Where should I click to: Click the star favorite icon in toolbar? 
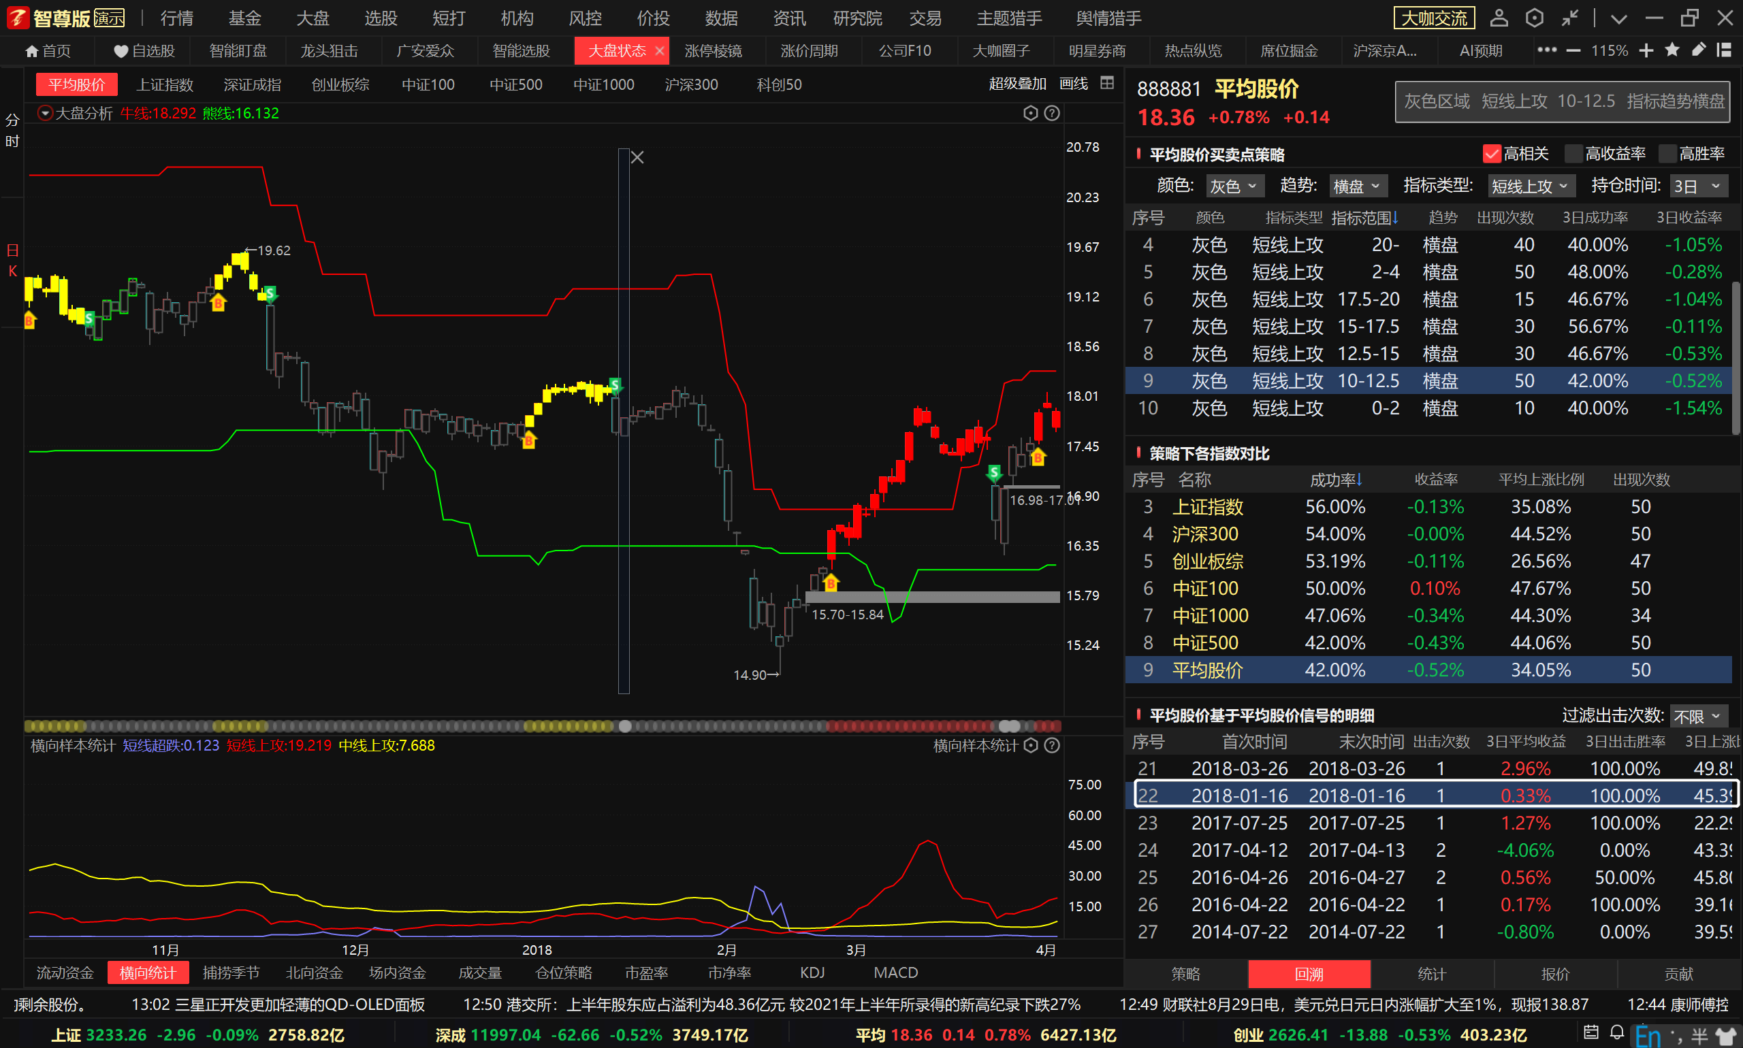(1672, 50)
